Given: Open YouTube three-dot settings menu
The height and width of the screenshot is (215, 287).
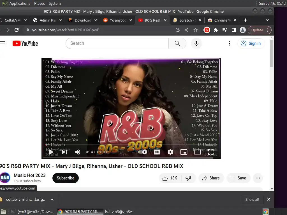Looking at the screenshot, I should (x=230, y=43).
